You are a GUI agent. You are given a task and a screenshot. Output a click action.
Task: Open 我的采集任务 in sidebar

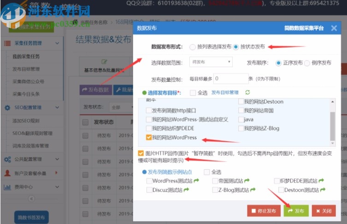(26, 57)
